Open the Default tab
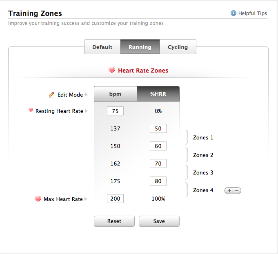The width and height of the screenshot is (278, 254). click(x=102, y=47)
